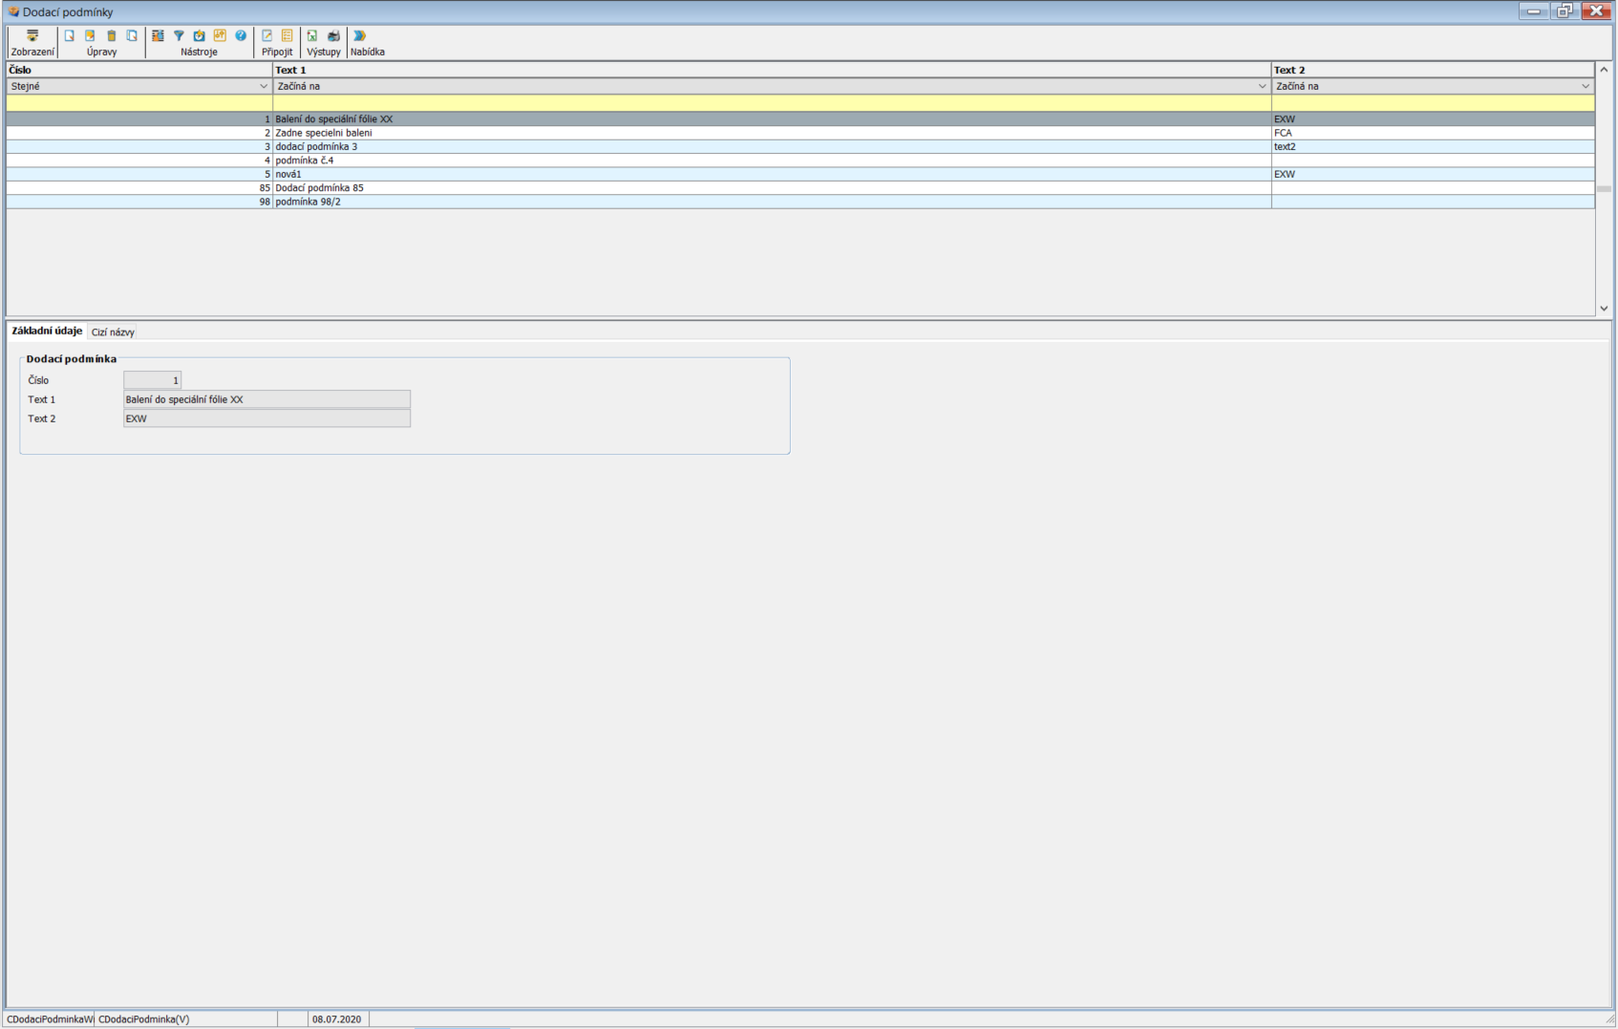
Task: Expand the 'Stejné' filter dropdown under Číslo
Action: click(264, 87)
